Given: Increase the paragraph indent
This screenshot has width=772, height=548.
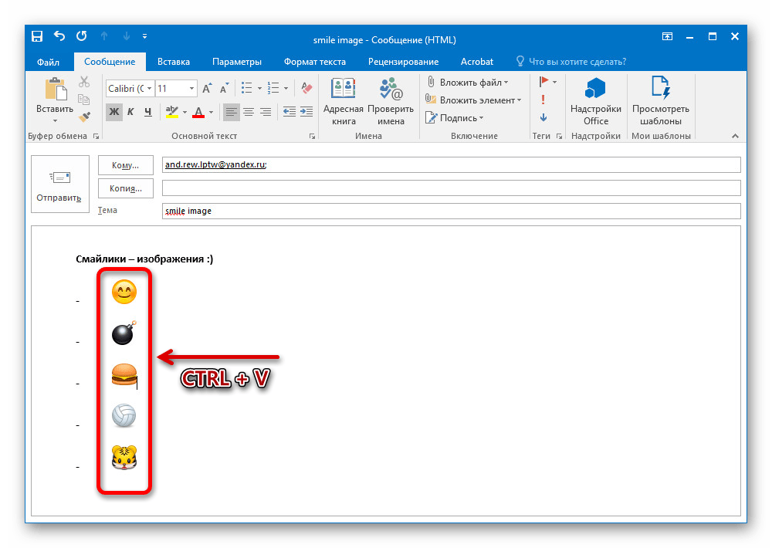Looking at the screenshot, I should click(x=306, y=112).
